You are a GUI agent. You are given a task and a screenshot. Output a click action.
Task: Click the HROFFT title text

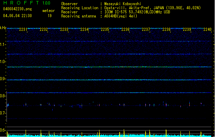coord(20,3)
